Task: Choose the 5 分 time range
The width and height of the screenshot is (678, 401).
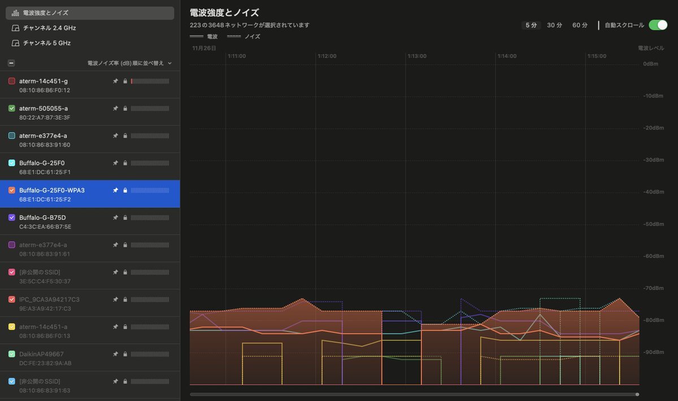Action: click(x=531, y=25)
